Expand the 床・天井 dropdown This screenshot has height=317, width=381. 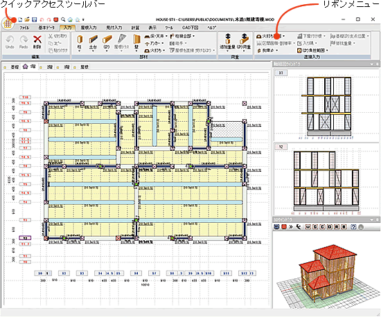tap(156, 36)
